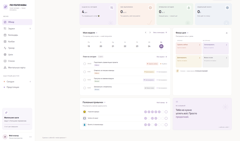The width and height of the screenshot is (240, 141).
Task: Click «В работе» status of presentation task
Action: pos(164,64)
